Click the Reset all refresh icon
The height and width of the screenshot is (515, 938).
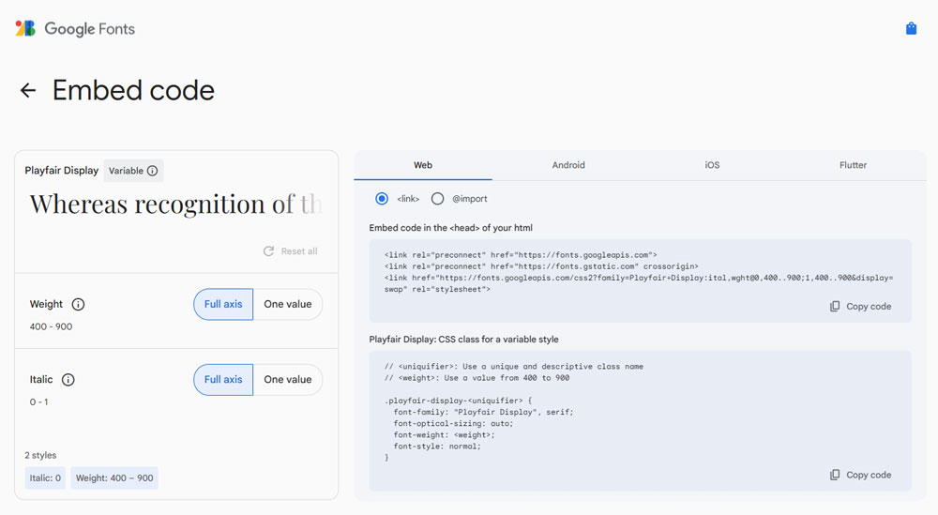[269, 251]
